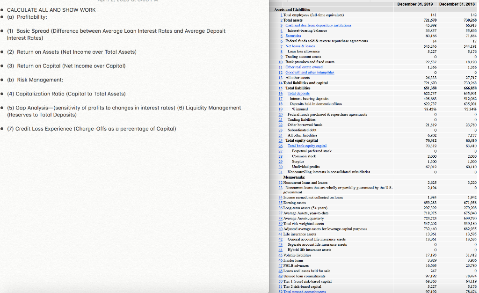The width and height of the screenshot is (479, 293).
Task: Click the 'Interest-bearing balances' row label
Action: (x=307, y=30)
